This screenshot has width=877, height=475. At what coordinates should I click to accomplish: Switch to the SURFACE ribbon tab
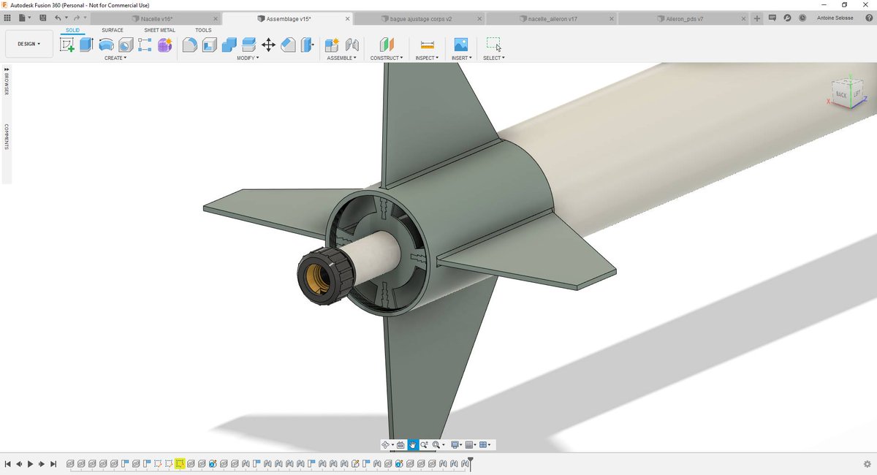pos(112,30)
